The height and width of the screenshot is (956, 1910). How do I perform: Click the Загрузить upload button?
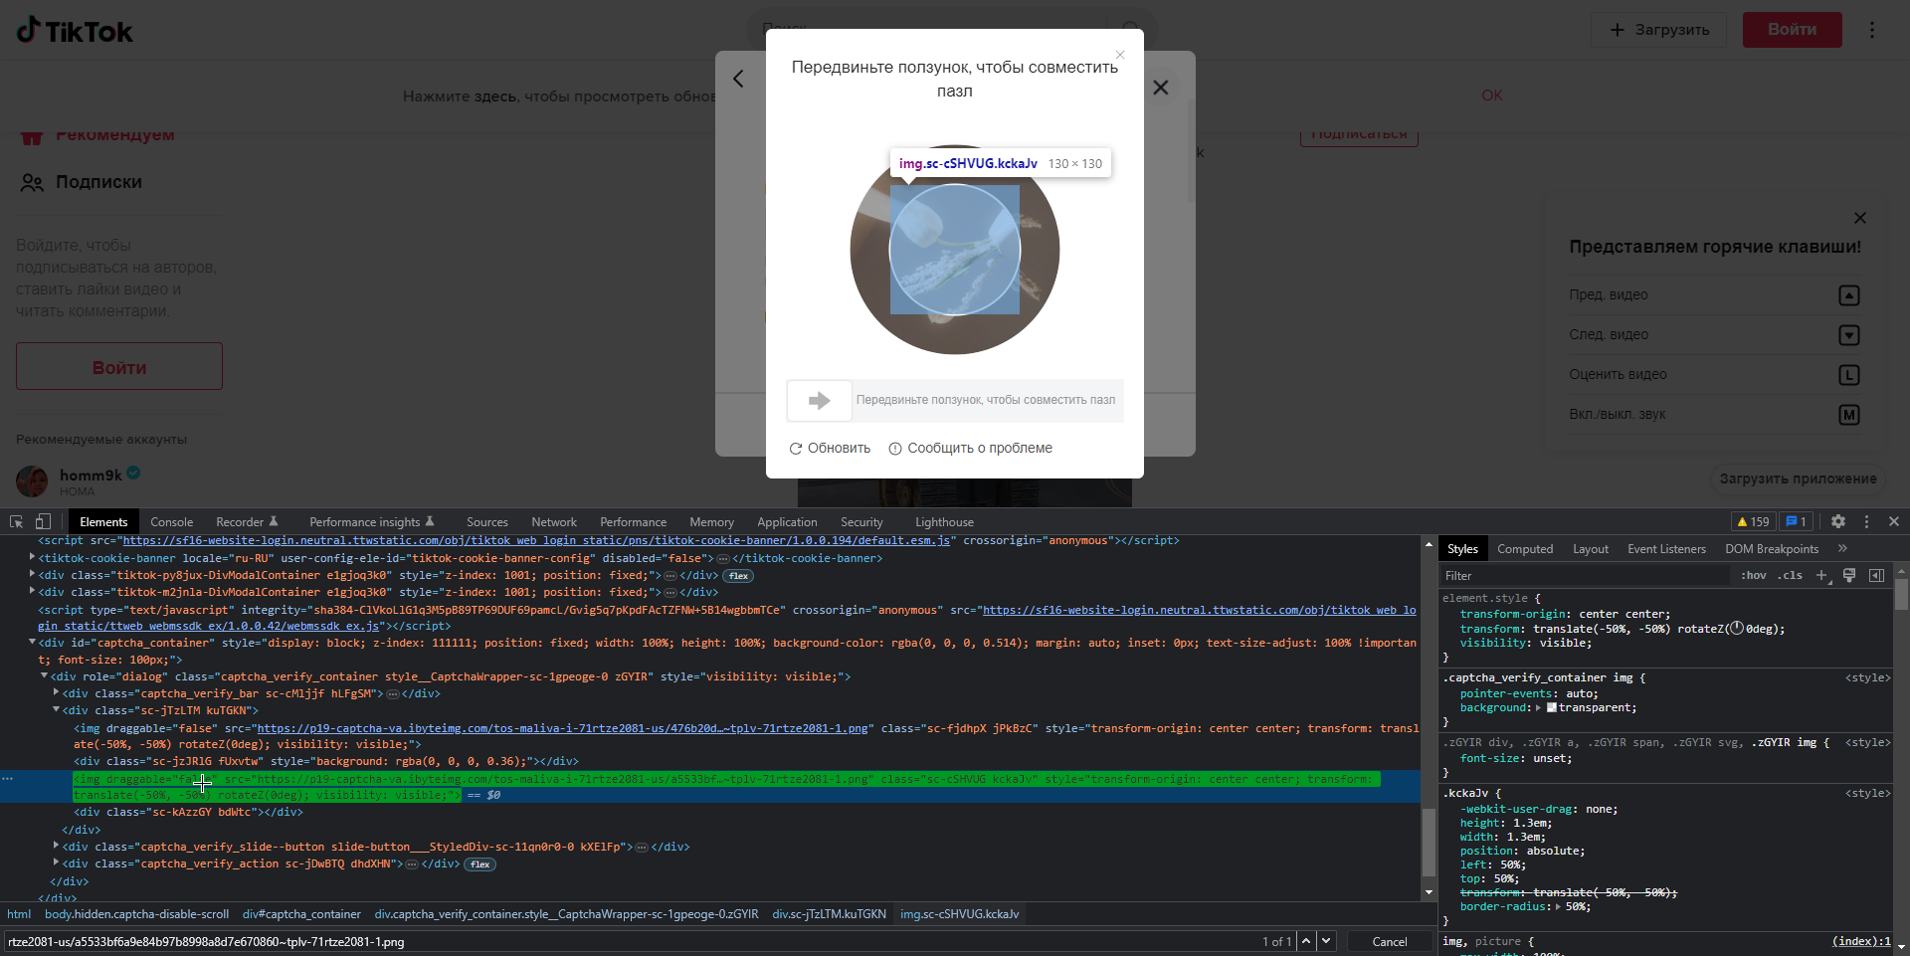coord(1659,30)
